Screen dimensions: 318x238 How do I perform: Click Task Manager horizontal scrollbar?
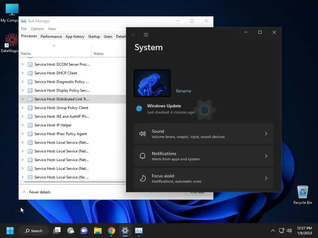[x=75, y=182]
